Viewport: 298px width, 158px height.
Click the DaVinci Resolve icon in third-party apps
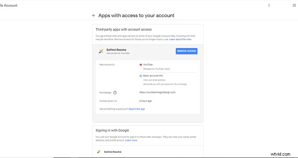coord(101,51)
